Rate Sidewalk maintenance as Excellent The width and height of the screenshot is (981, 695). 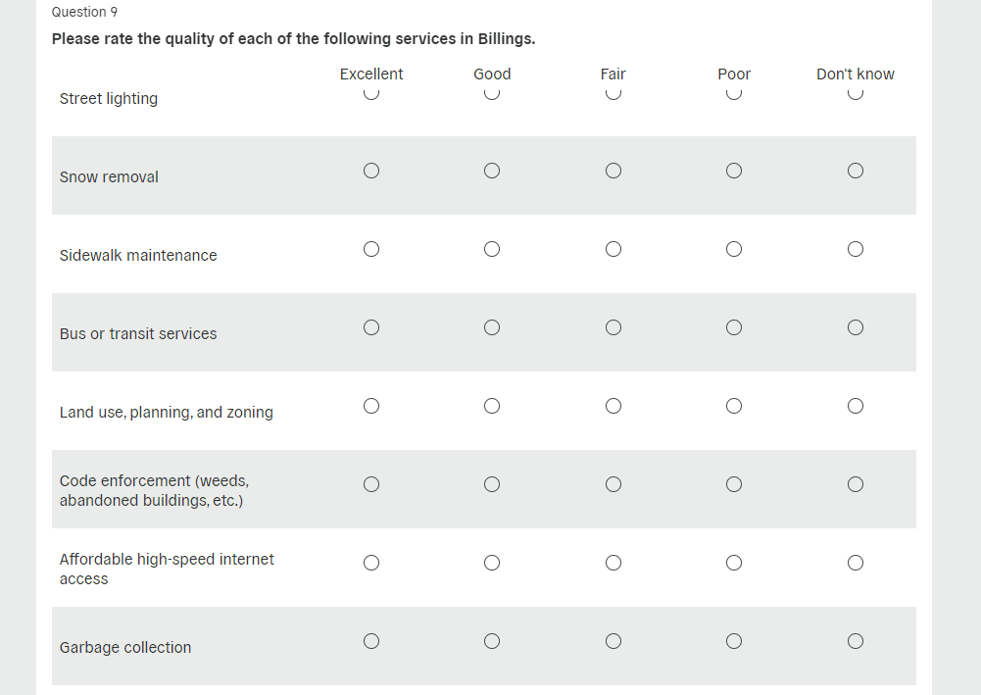[x=371, y=248]
